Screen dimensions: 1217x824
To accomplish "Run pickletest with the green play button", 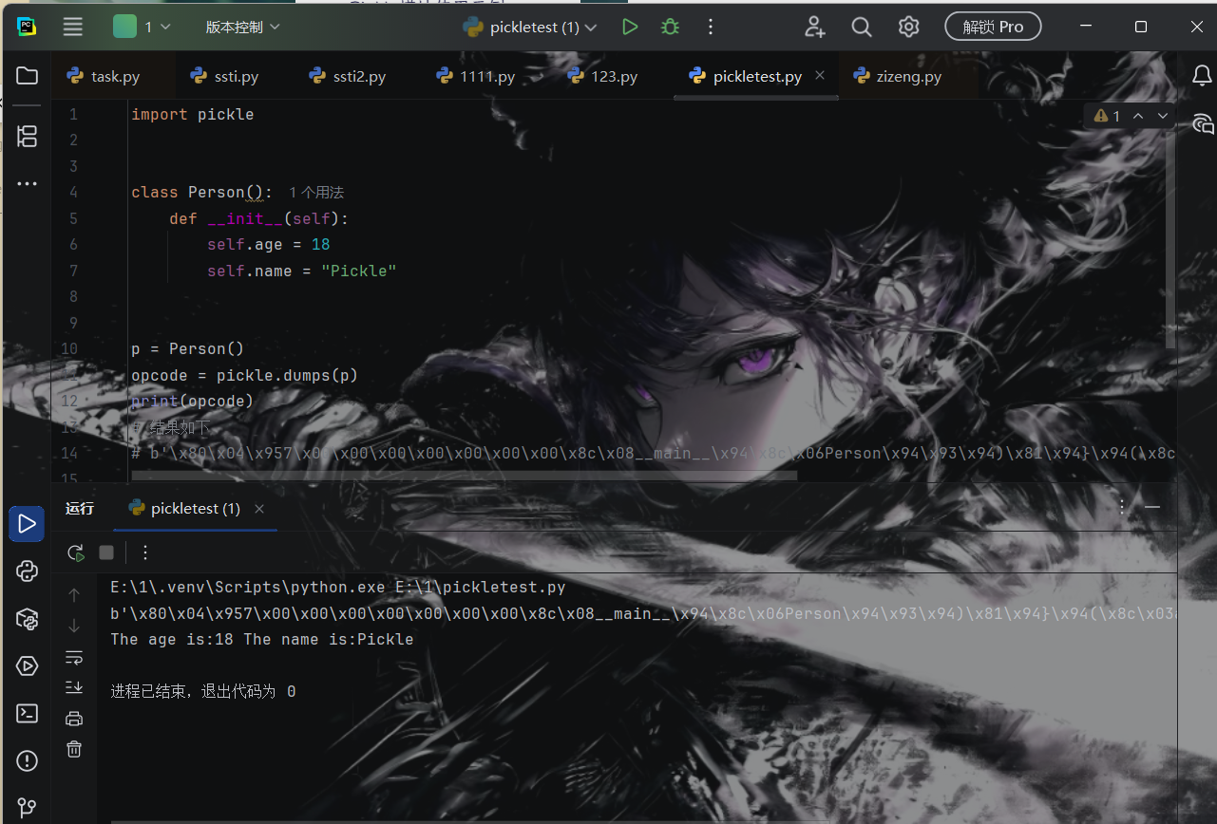I will click(x=629, y=28).
